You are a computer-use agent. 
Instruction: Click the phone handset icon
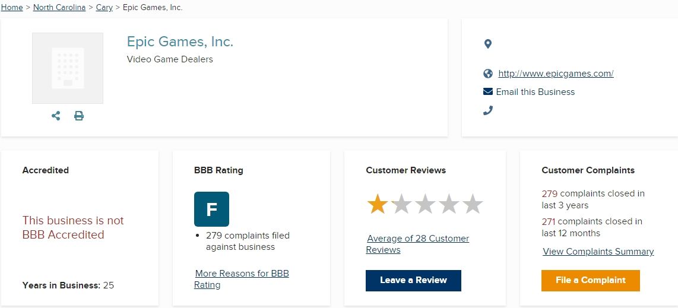488,110
